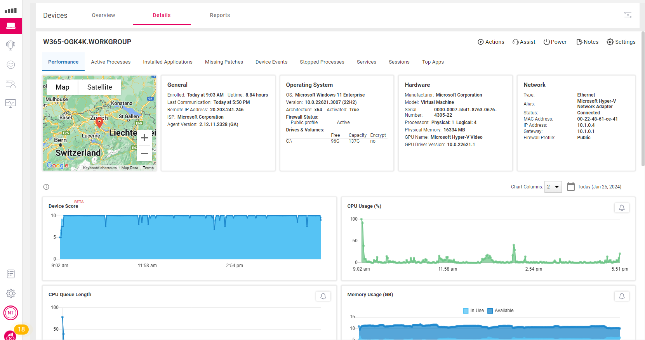
Task: Open the user search sidebar icon
Action: click(x=11, y=84)
